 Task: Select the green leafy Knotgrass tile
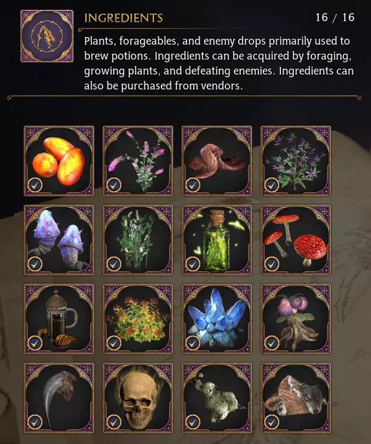(x=138, y=240)
